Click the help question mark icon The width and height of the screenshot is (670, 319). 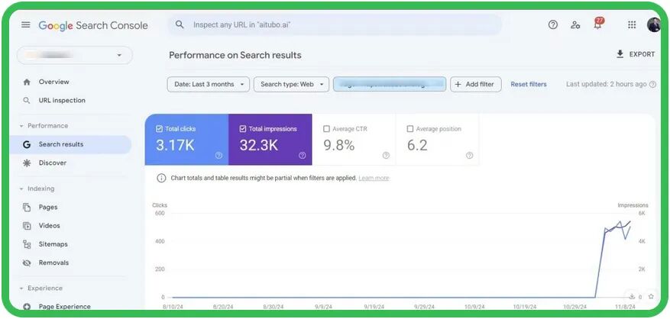tap(553, 25)
